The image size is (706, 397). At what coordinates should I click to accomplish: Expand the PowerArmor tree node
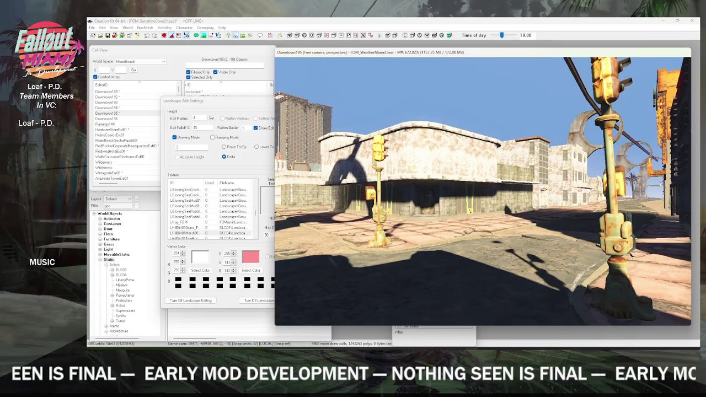(x=112, y=296)
